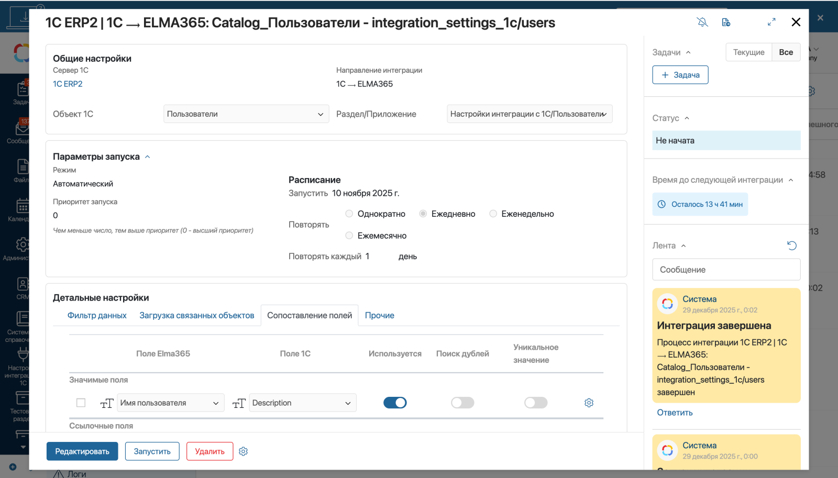Open the Объект 1C dropdown

[x=246, y=114]
